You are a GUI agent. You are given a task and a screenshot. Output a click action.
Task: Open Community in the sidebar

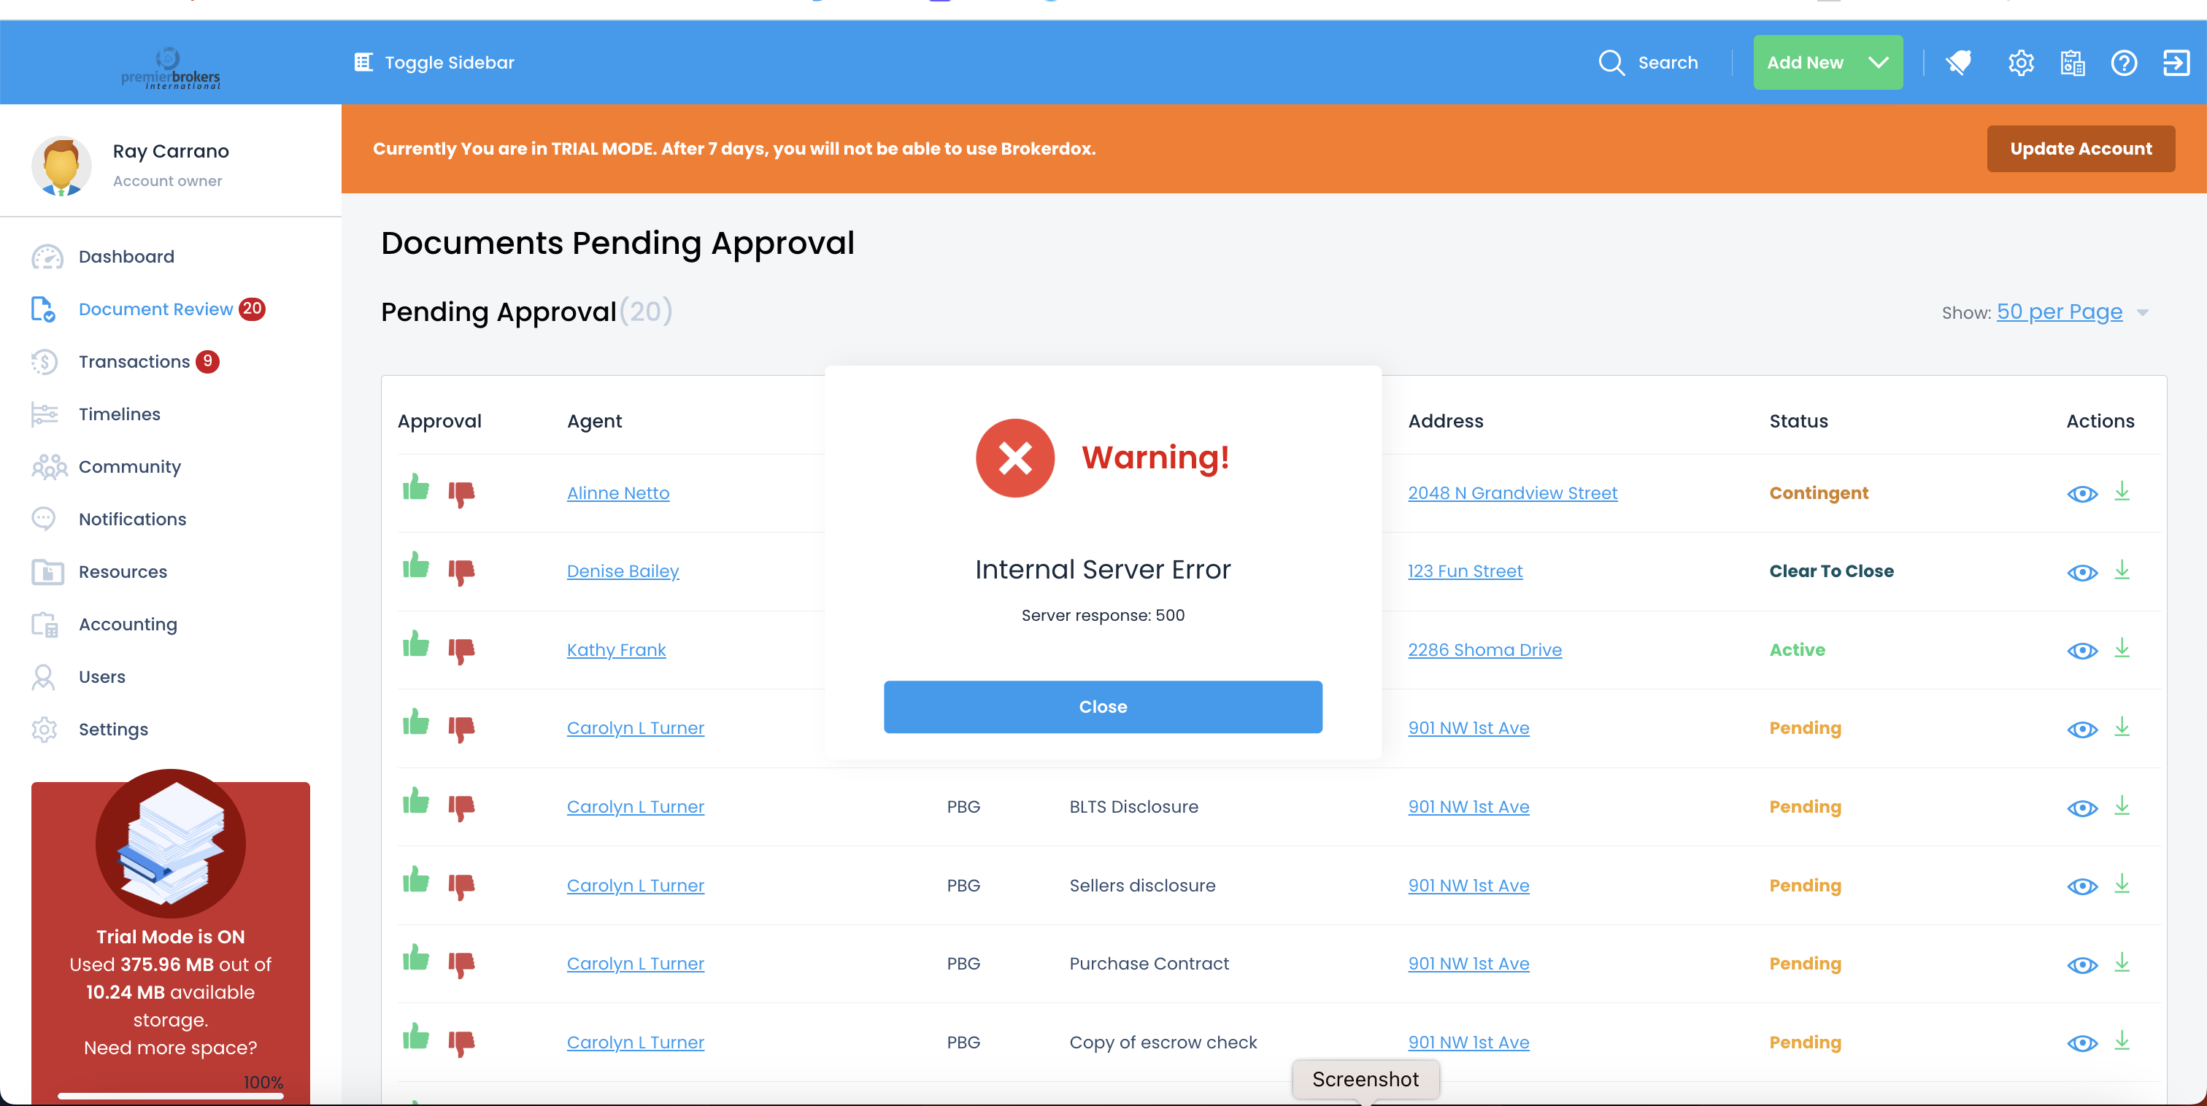pyautogui.click(x=129, y=467)
